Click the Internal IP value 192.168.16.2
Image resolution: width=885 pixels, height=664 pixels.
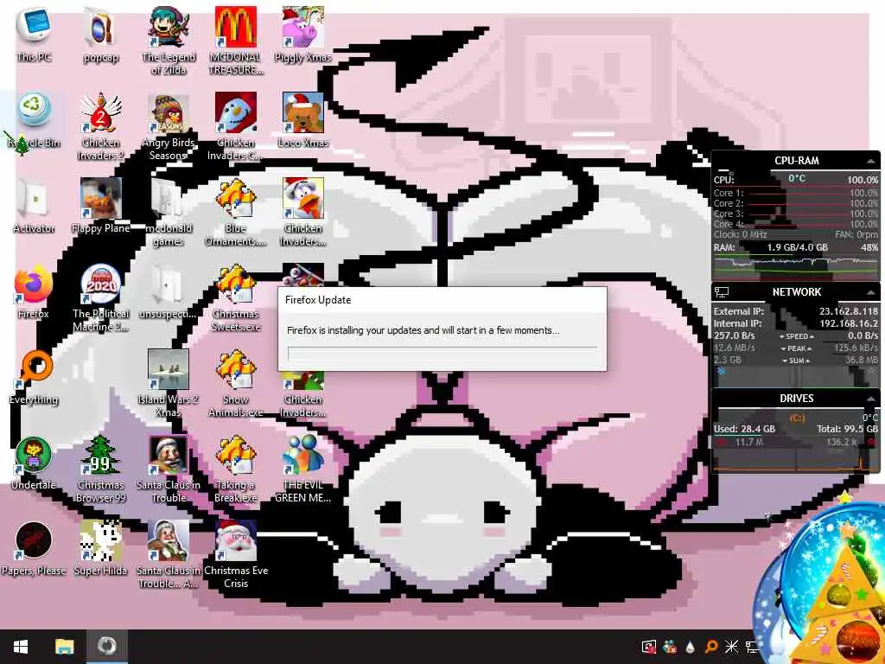tap(849, 323)
